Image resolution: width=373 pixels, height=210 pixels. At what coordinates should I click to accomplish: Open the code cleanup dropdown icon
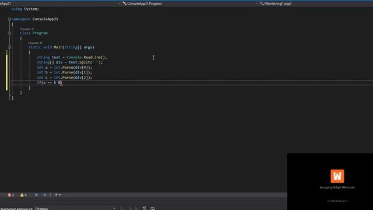coord(57,195)
